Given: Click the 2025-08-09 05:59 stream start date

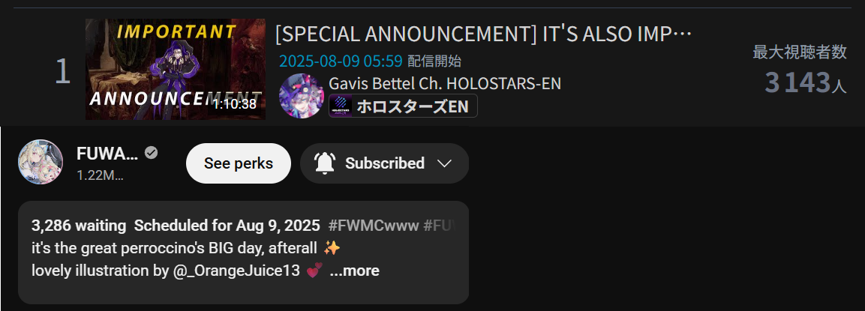Looking at the screenshot, I should [x=341, y=61].
